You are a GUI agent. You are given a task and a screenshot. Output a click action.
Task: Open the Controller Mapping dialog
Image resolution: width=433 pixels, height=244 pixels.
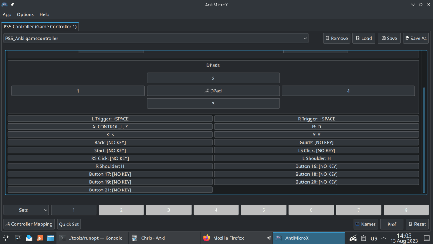click(x=29, y=224)
